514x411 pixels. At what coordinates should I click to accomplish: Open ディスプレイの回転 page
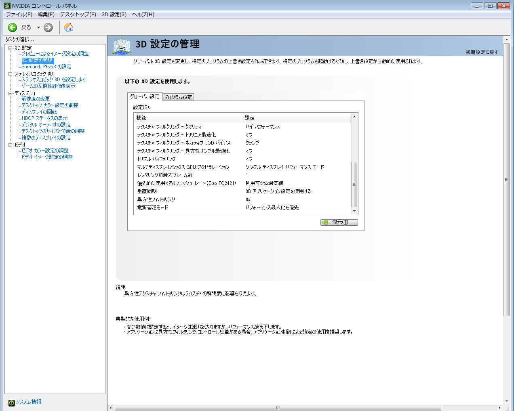tap(39, 112)
